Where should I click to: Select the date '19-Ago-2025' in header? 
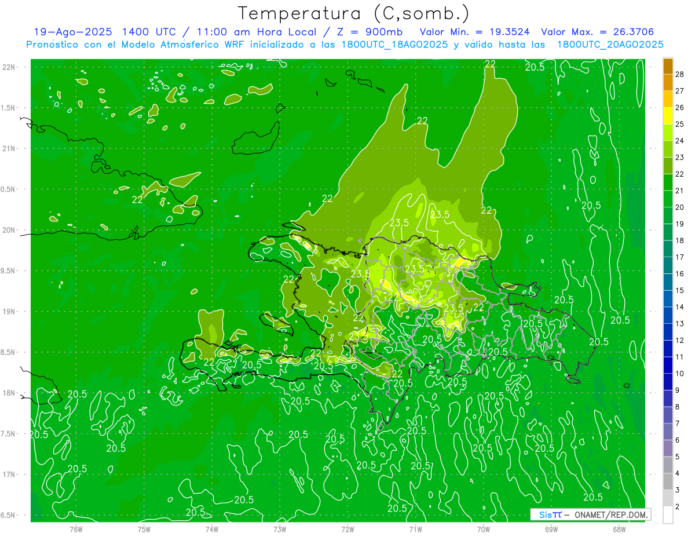[x=73, y=32]
